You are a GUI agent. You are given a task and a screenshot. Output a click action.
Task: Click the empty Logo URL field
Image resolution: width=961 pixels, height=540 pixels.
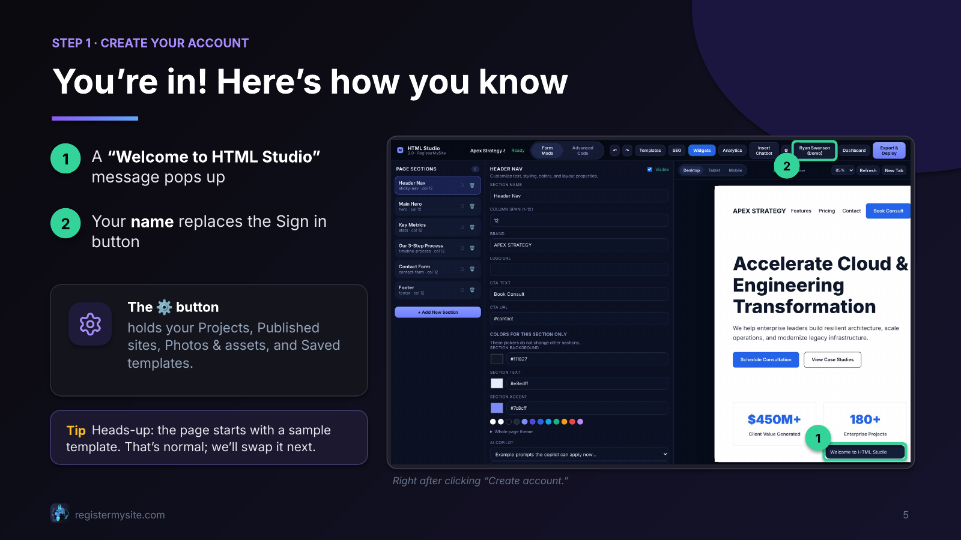(x=579, y=269)
